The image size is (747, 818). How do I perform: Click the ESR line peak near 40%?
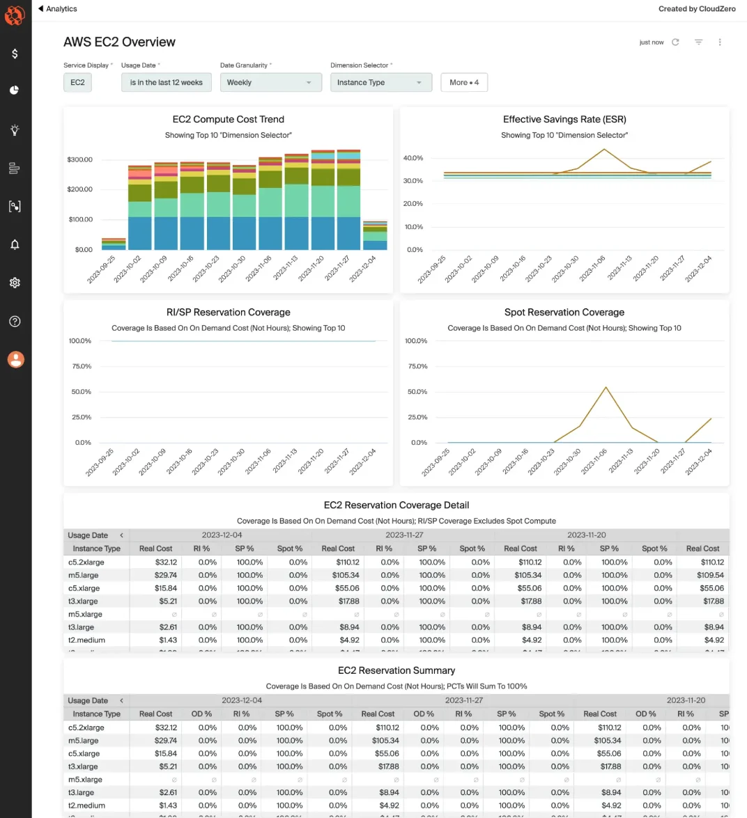604,150
